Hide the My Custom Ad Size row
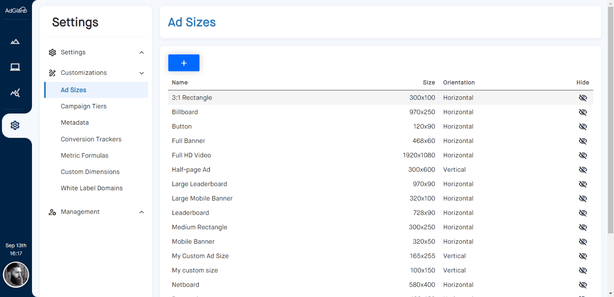The width and height of the screenshot is (614, 297). point(583,256)
